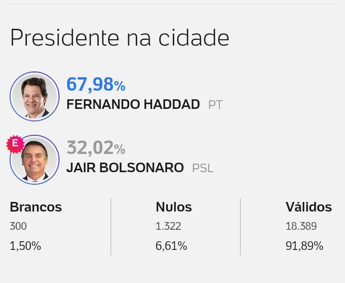Click Jair Bolsonaro's candidate photo
This screenshot has width=345, height=283.
pyautogui.click(x=35, y=160)
